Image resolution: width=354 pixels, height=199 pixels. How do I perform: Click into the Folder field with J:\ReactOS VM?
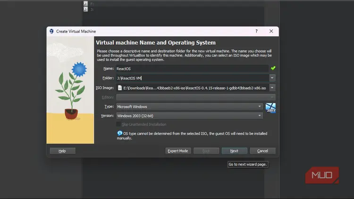[x=193, y=78]
